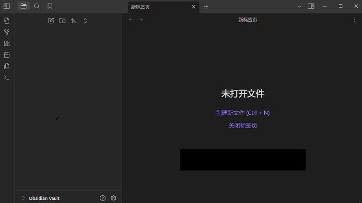The width and height of the screenshot is (362, 203).
Task: Open the search panel magnifier icon
Action: click(37, 6)
